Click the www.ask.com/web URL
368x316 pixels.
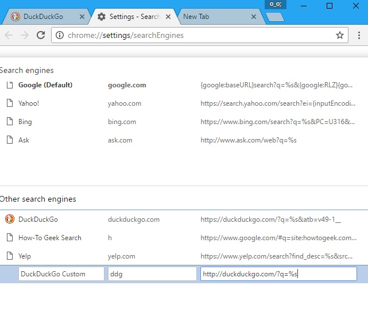tap(249, 140)
